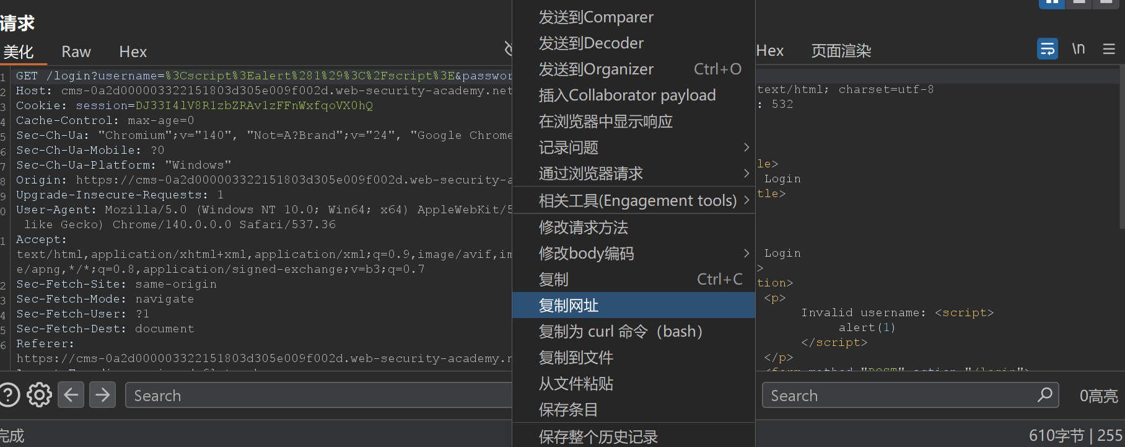Click Sec-Fetch-Site: same-origin line

(116, 284)
